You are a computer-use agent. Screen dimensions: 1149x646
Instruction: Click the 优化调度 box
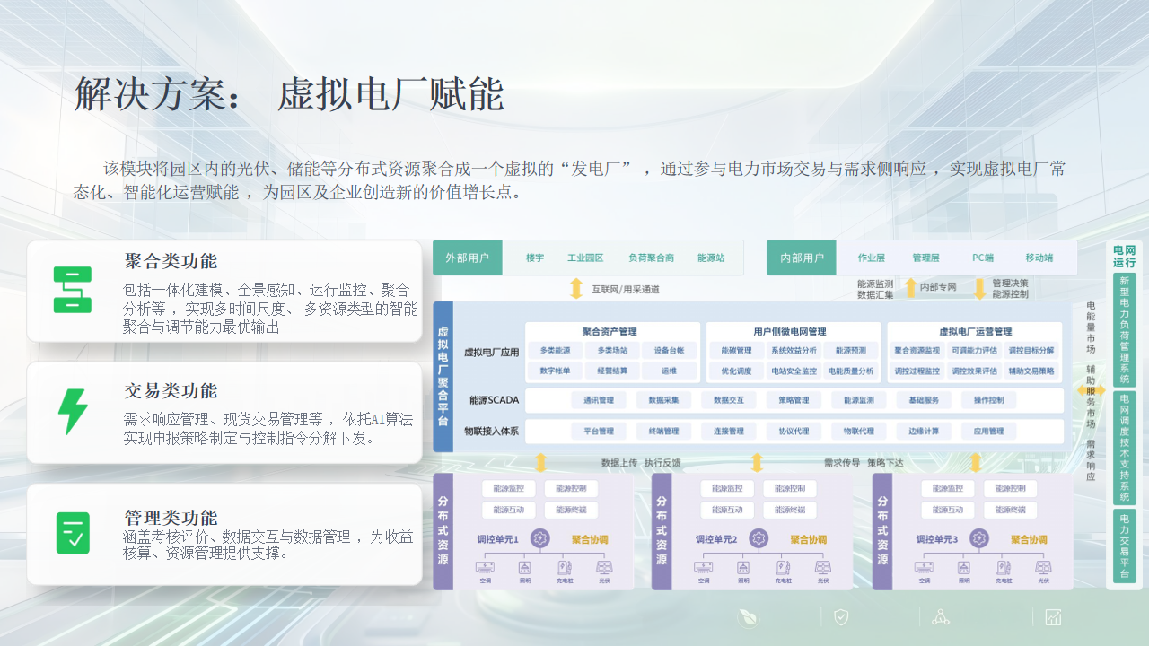pyautogui.click(x=736, y=371)
